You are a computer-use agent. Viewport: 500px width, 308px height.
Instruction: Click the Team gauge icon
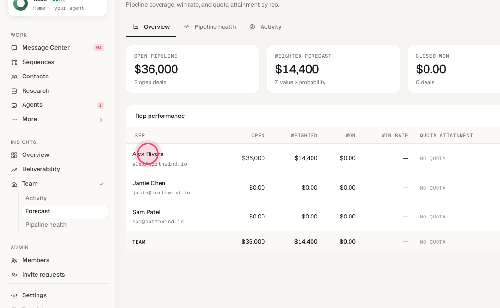click(14, 184)
